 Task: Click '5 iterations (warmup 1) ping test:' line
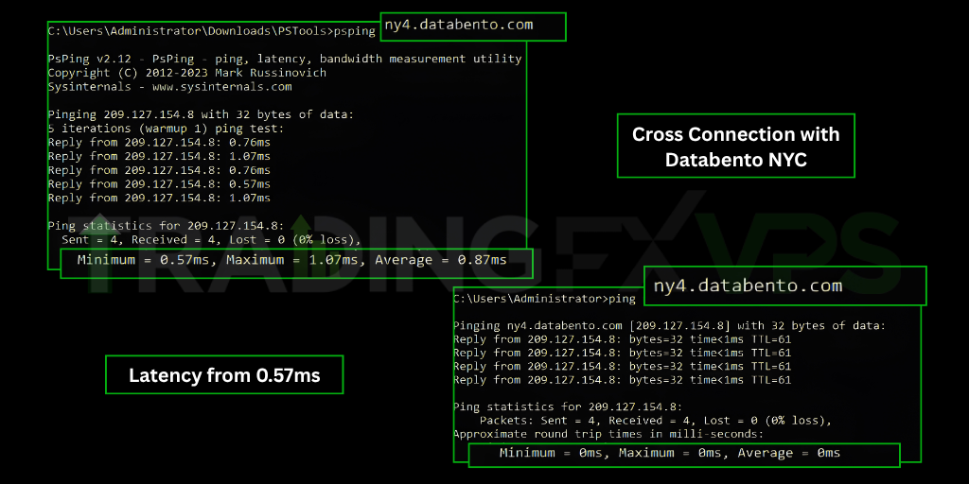166,129
